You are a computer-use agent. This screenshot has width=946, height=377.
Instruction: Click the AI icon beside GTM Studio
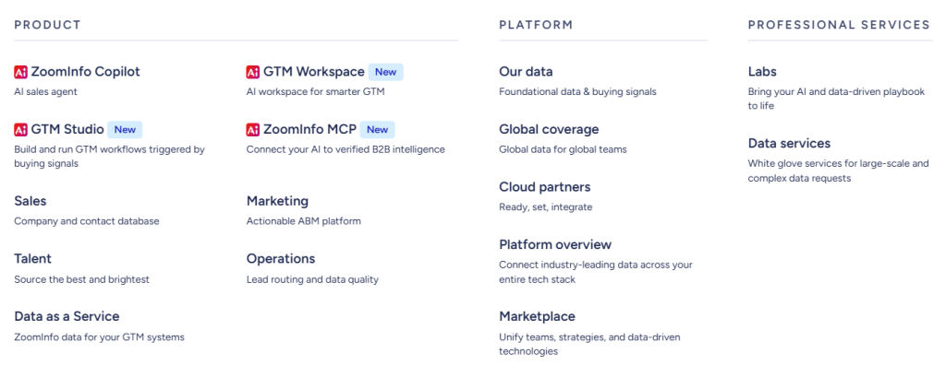(20, 129)
